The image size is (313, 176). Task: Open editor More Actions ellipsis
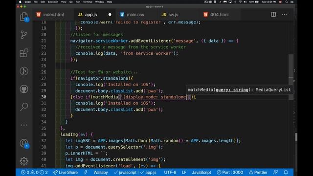pyautogui.click(x=284, y=14)
